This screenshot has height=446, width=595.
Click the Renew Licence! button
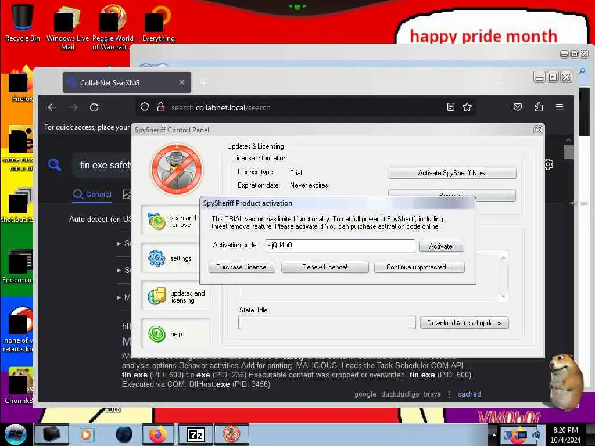pyautogui.click(x=324, y=267)
